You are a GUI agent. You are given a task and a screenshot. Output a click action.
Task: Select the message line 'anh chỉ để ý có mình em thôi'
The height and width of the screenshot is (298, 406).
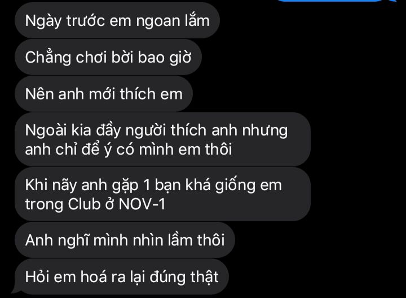coord(129,150)
